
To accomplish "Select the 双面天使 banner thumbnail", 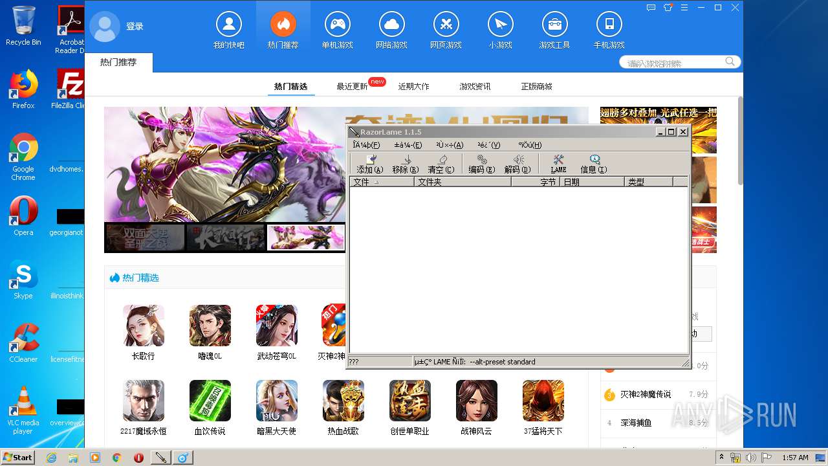I will click(145, 238).
